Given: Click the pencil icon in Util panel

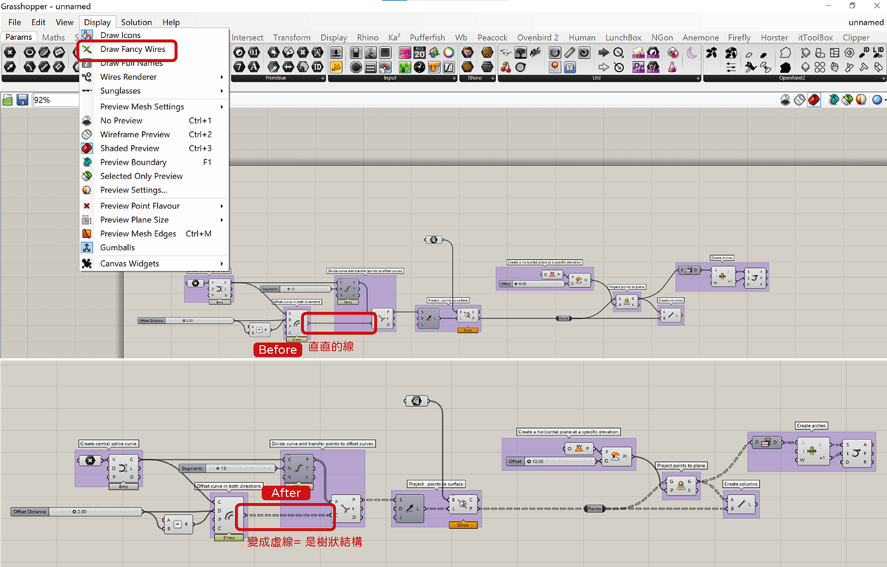Looking at the screenshot, I should pos(570,53).
